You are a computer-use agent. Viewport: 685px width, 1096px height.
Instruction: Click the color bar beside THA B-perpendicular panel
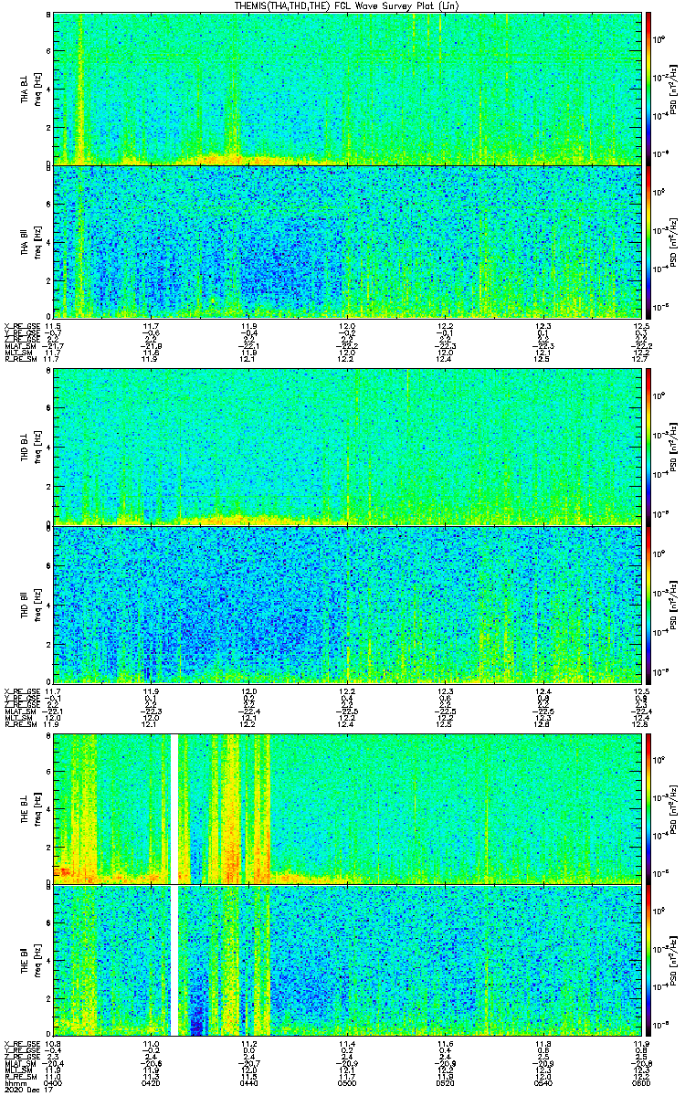click(648, 88)
